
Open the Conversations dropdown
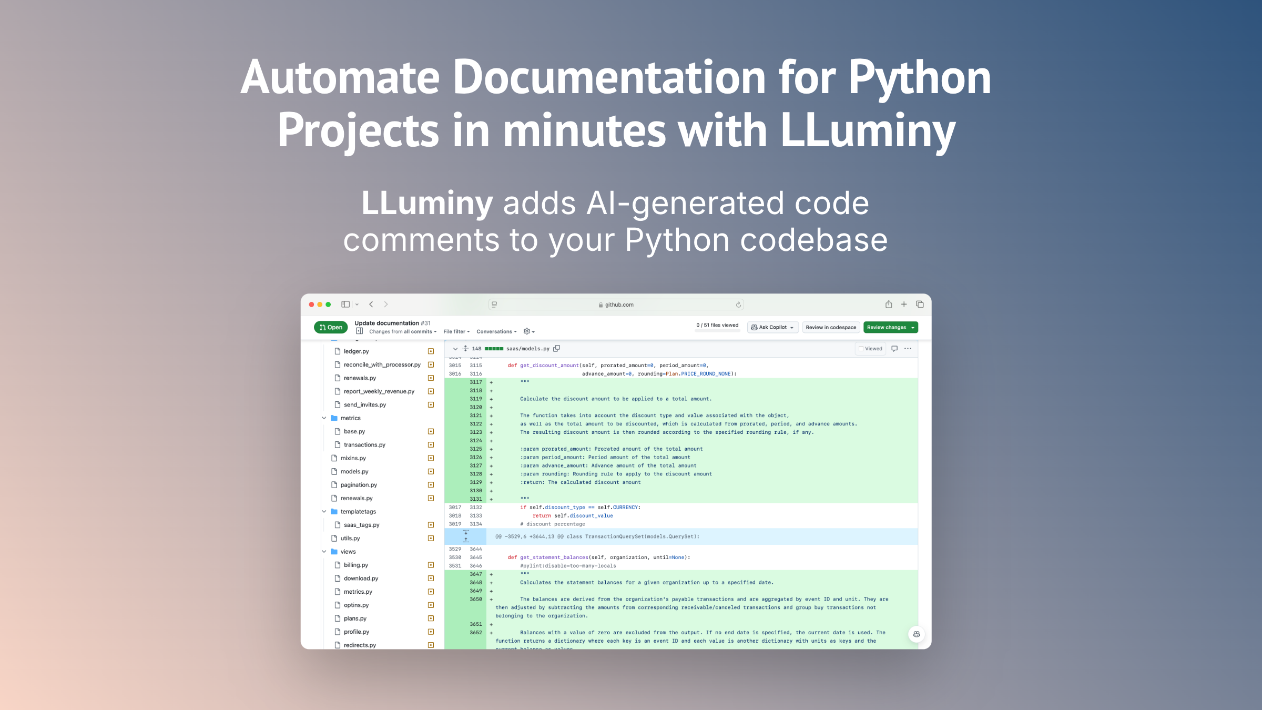tap(496, 332)
